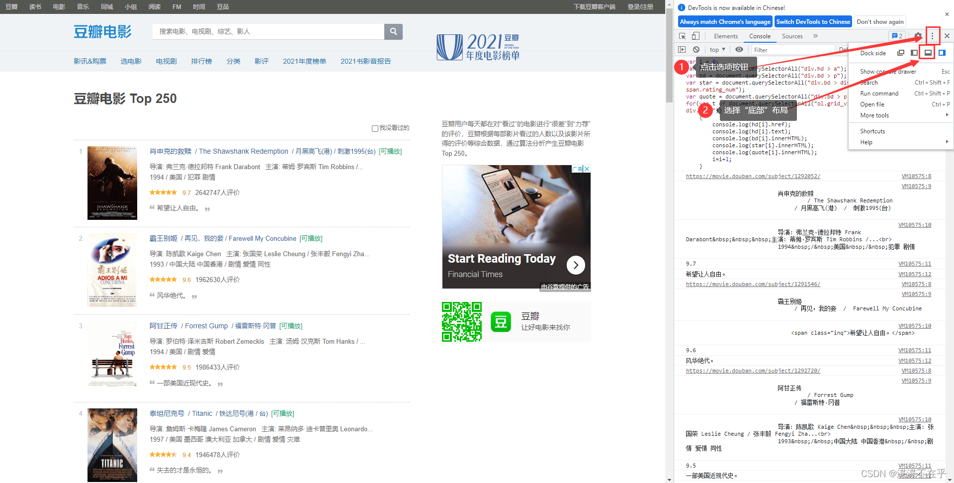Click the Titanic poster thumbnail
Screen dimensions: 954x483
click(112, 445)
